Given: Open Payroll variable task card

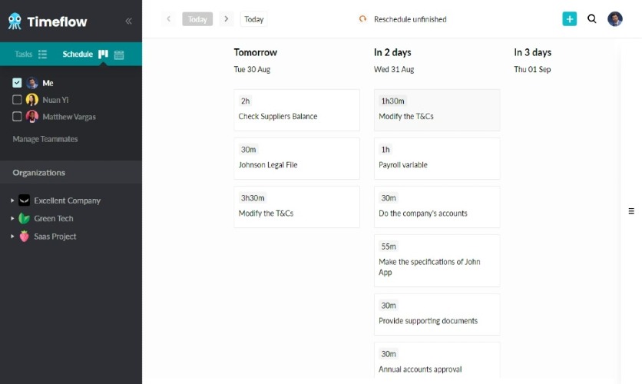Looking at the screenshot, I should point(437,158).
